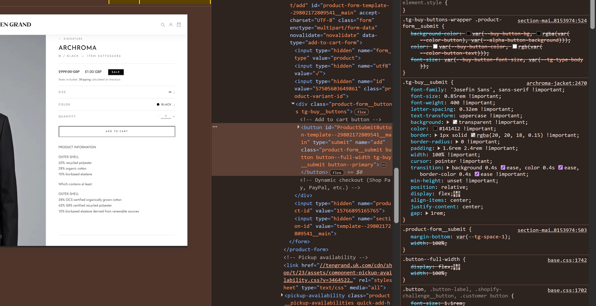The width and height of the screenshot is (596, 306).
Task: Click the cursor: pointer declaration
Action: (x=451, y=161)
